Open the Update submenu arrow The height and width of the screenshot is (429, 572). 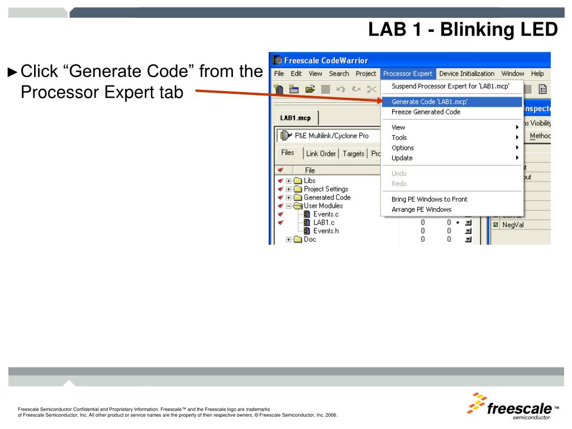coord(517,158)
